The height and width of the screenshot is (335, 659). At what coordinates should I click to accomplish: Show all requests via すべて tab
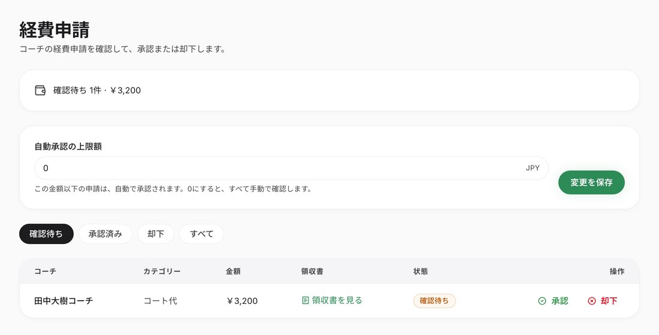202,234
